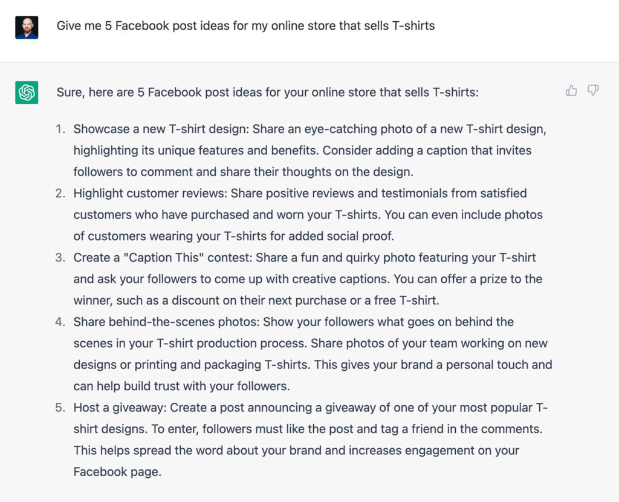Click the number 4 list marker

pyautogui.click(x=60, y=322)
